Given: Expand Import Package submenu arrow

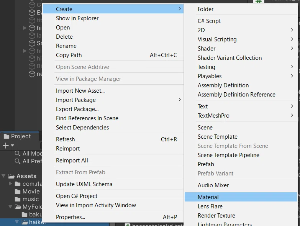Looking at the screenshot, I should point(180,100).
